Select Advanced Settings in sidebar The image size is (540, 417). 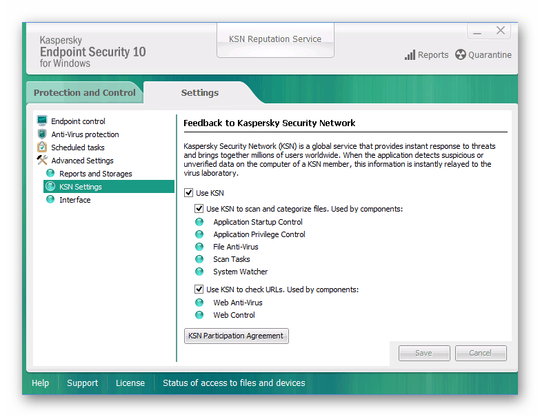(x=82, y=161)
